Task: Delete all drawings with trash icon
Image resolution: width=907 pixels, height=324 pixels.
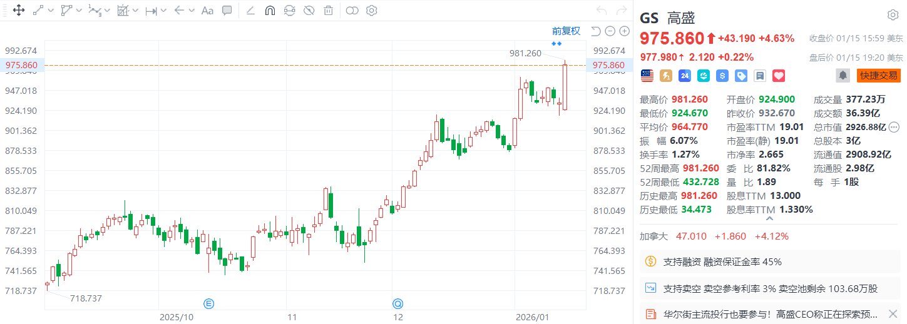Action: coord(329,10)
